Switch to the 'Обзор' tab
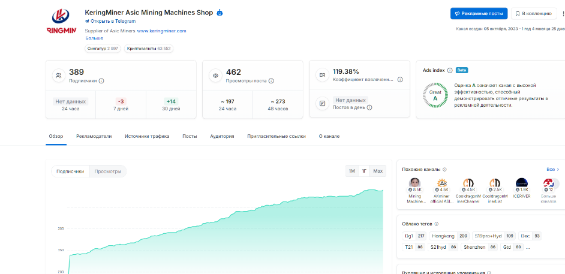This screenshot has width=565, height=274. point(56,137)
